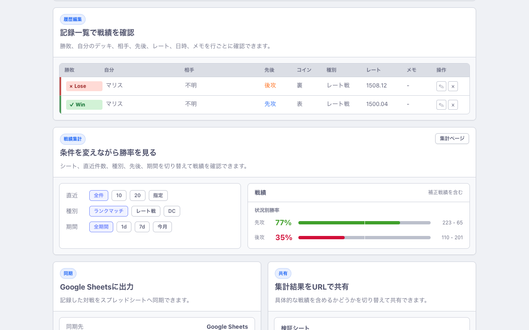
Task: Click the 同期 badge
Action: point(68,273)
